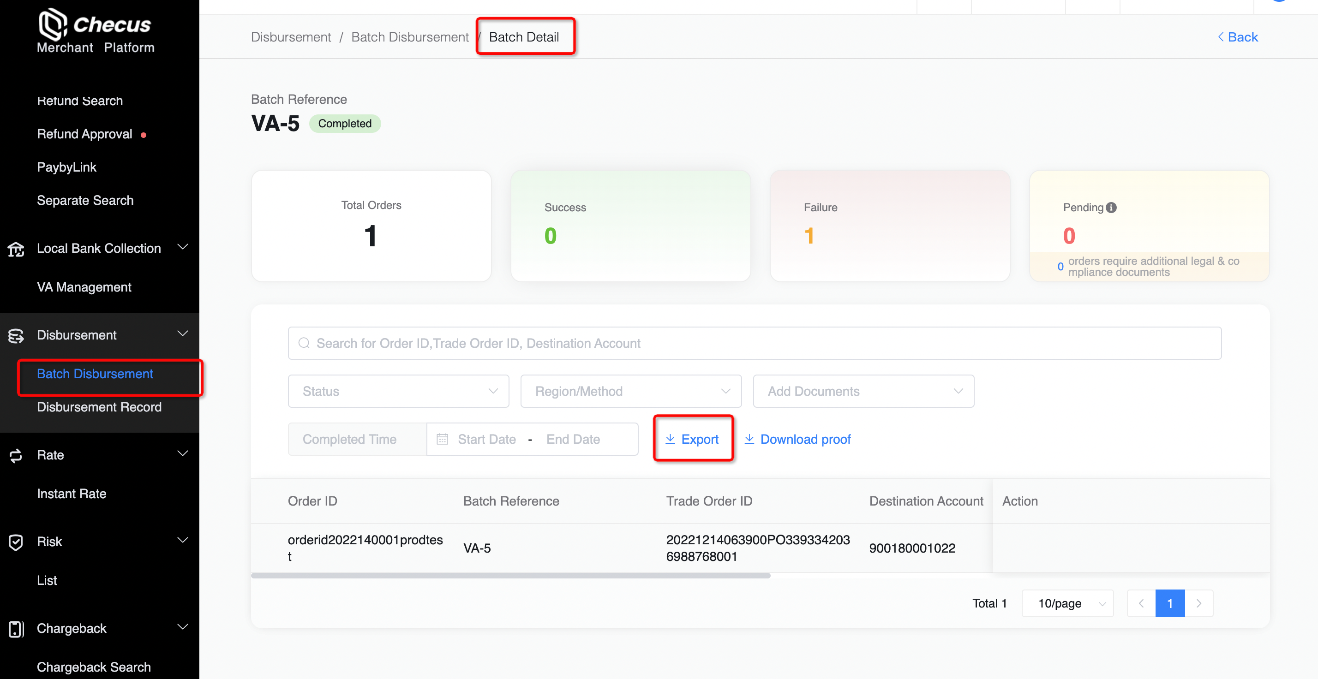This screenshot has width=1318, height=679.
Task: Click the calendar icon in date range
Action: (x=442, y=439)
